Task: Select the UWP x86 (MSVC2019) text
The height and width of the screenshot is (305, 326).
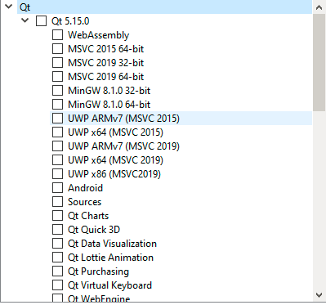Action: pos(114,174)
